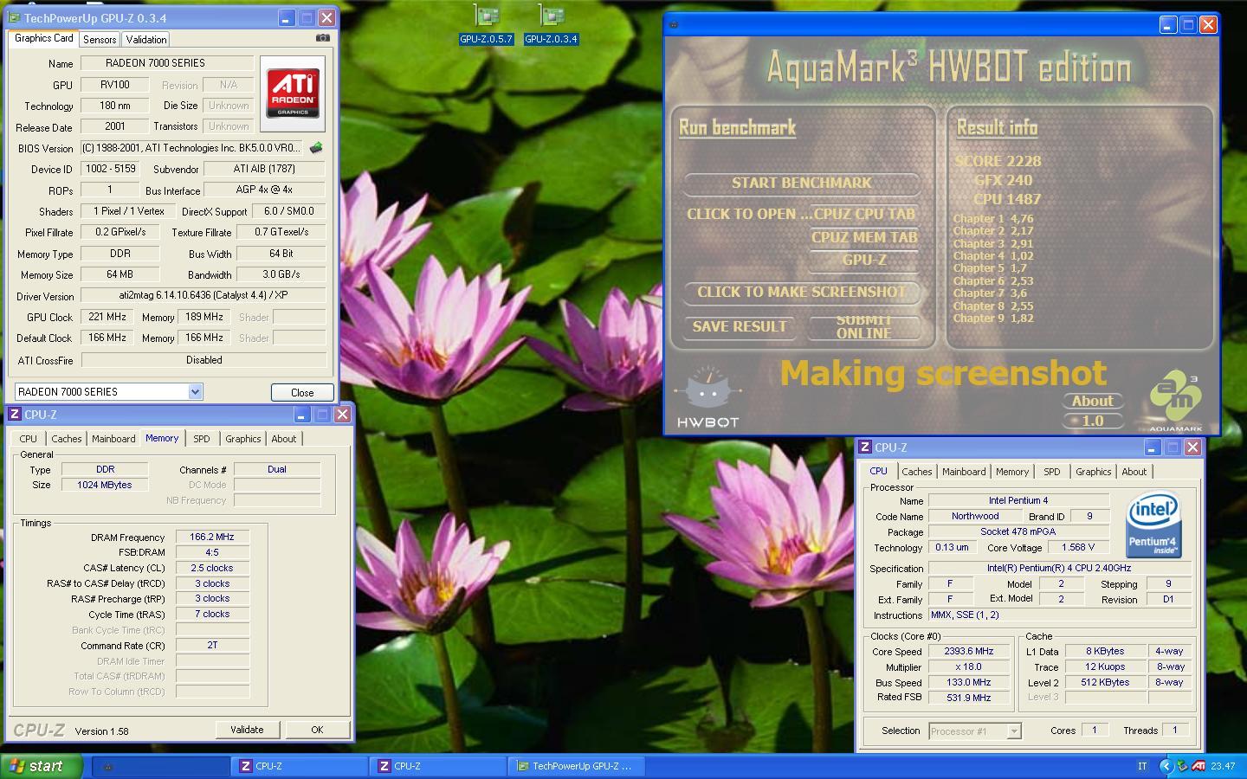
Task: Click the AquaMark3 logo at bottom right
Action: (x=1176, y=402)
